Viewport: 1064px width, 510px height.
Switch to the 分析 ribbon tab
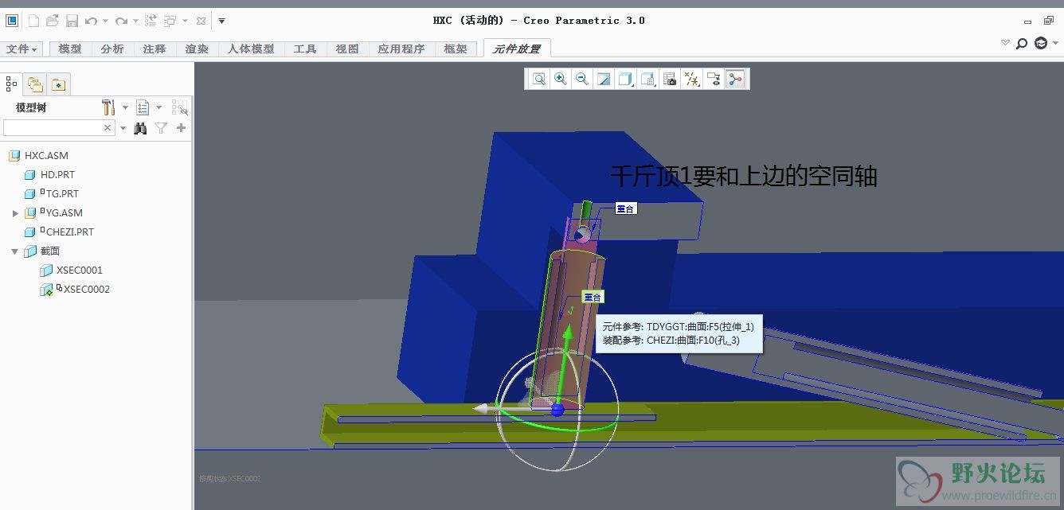pos(112,49)
